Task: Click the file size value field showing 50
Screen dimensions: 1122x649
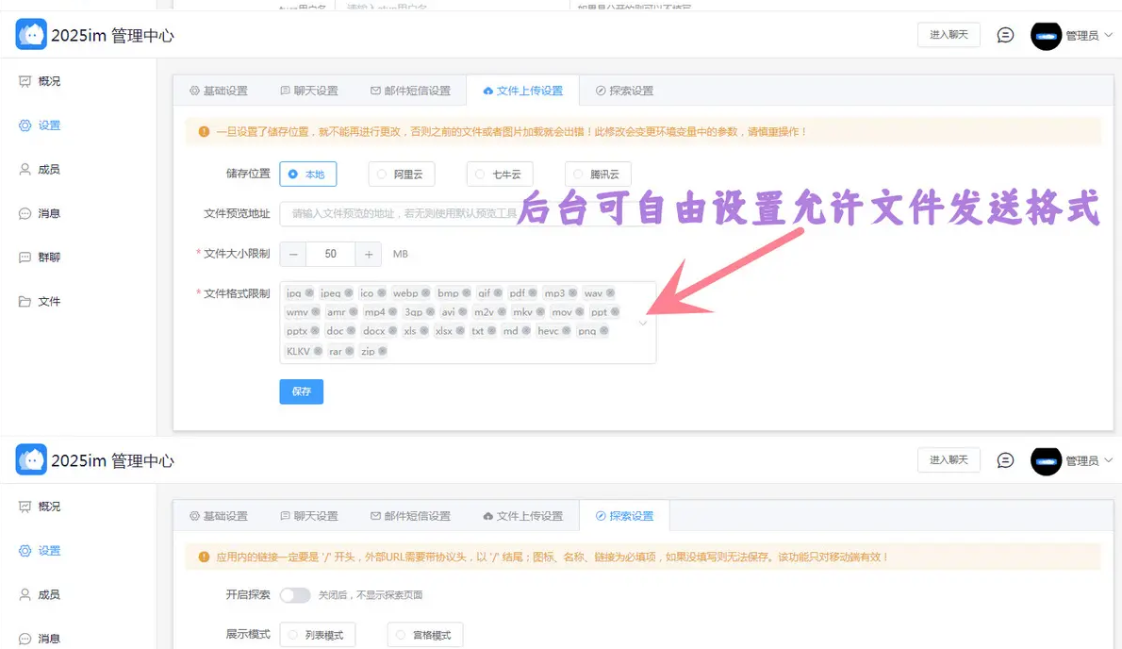Action: click(331, 254)
